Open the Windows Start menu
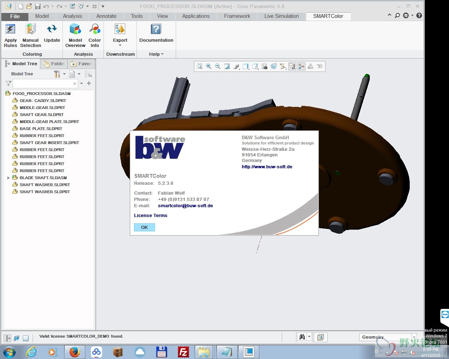This screenshot has height=359, width=449. tap(9, 352)
